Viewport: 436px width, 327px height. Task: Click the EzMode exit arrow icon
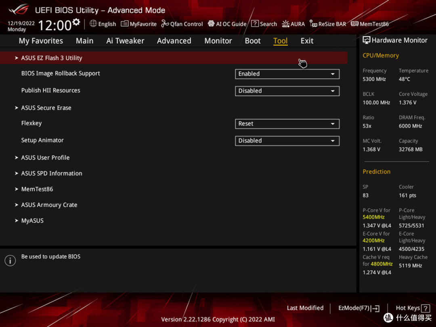[x=375, y=308]
